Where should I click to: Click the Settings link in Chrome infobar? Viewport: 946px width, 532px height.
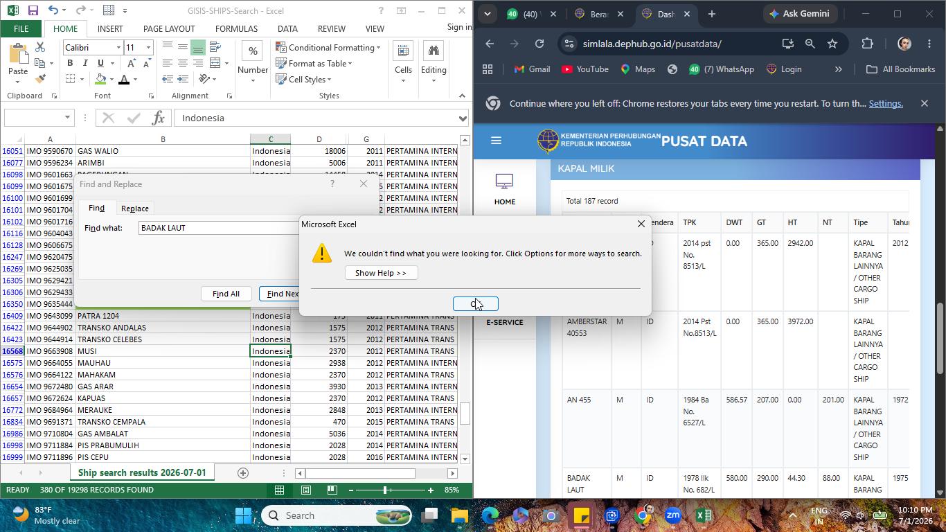[886, 103]
